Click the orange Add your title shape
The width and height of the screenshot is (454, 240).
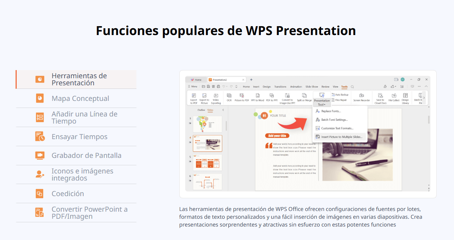pyautogui.click(x=277, y=136)
